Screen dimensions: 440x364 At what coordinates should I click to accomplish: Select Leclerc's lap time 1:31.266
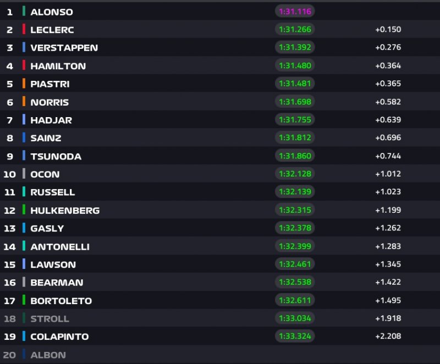click(x=295, y=30)
